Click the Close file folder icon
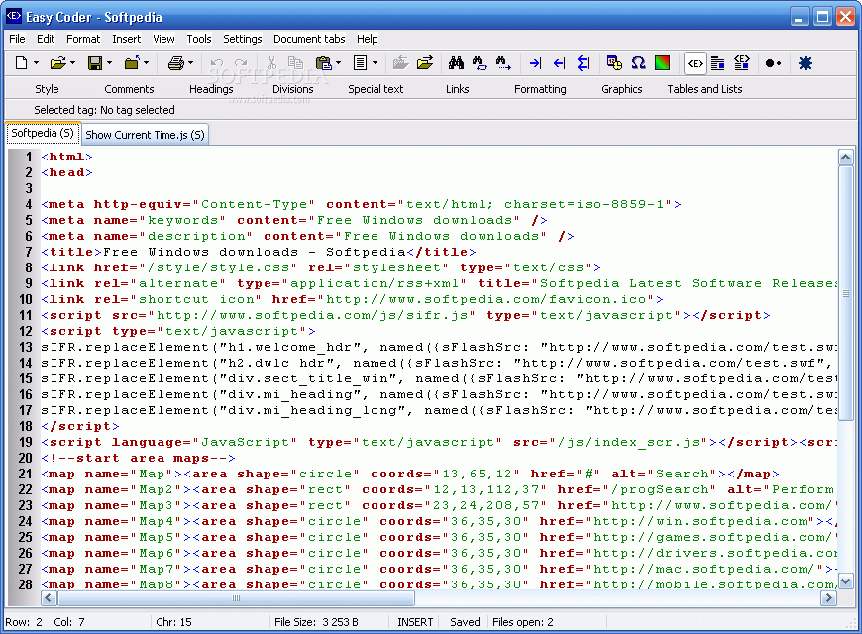 coord(132,63)
